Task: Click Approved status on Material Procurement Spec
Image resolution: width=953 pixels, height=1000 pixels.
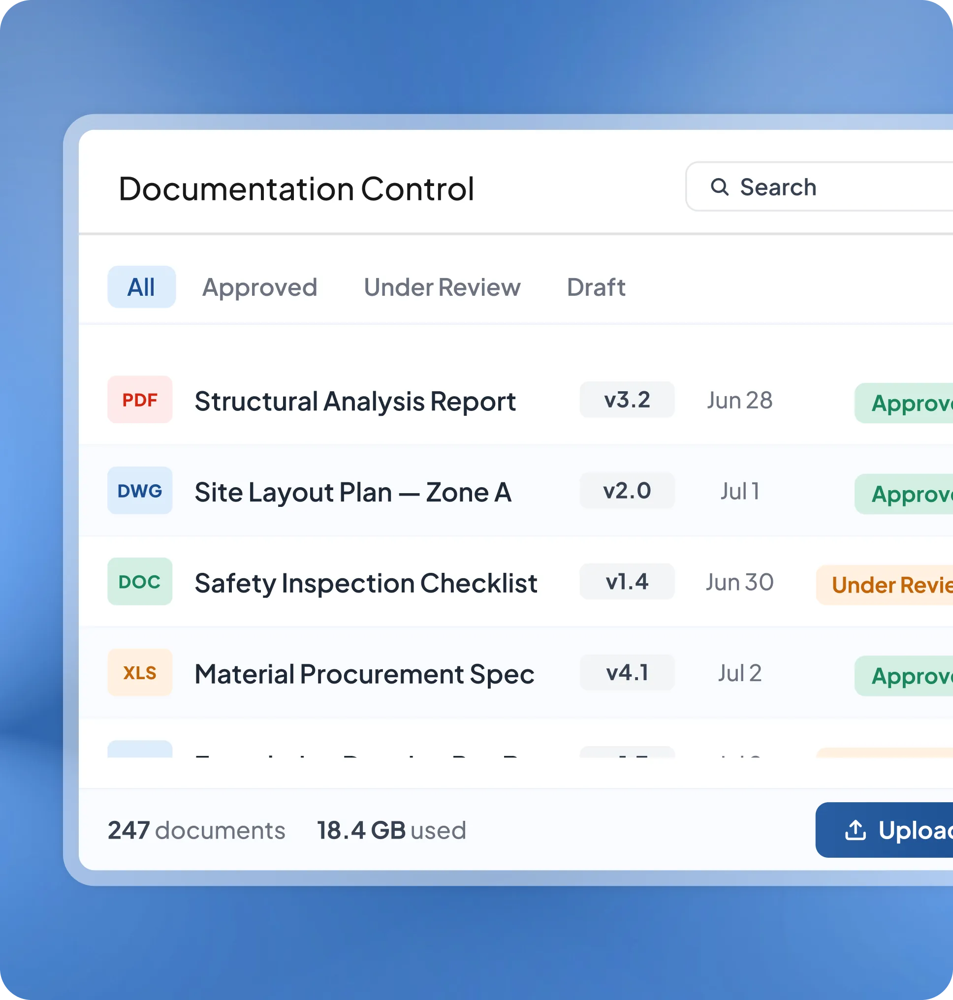Action: pos(904,676)
